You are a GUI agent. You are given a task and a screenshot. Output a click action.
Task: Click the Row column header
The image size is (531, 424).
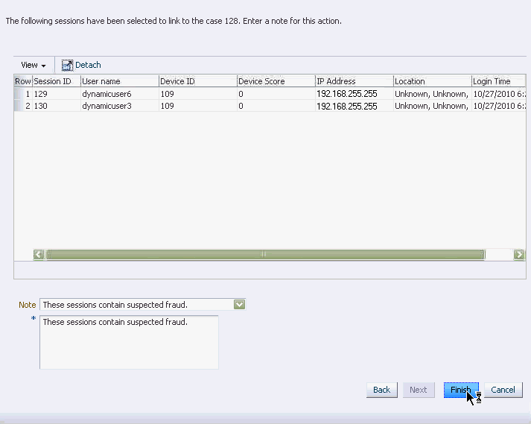[23, 81]
